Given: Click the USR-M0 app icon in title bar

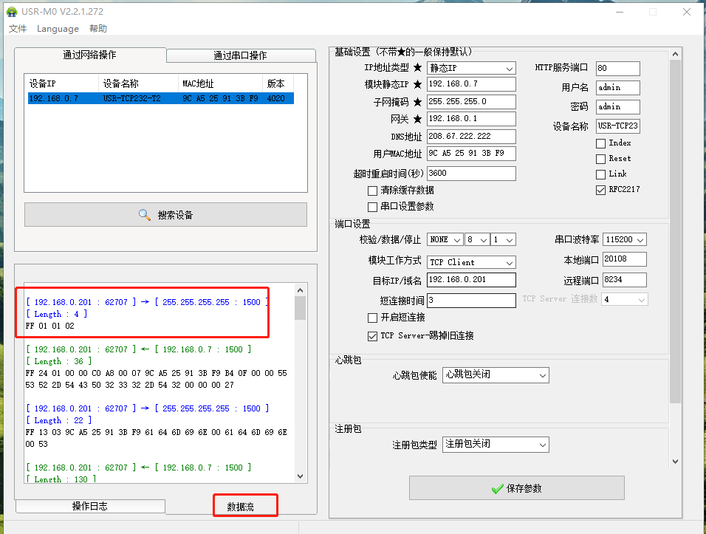Looking at the screenshot, I should pos(11,12).
